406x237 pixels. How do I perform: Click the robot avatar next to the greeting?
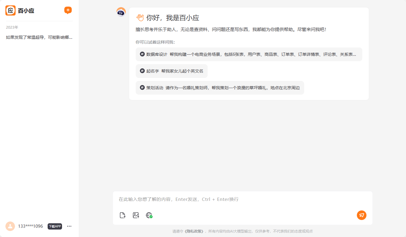pyautogui.click(x=121, y=13)
